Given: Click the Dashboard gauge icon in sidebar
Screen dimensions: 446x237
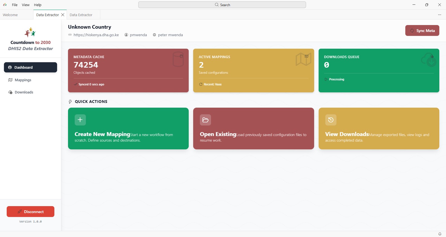Looking at the screenshot, I should 10,67.
